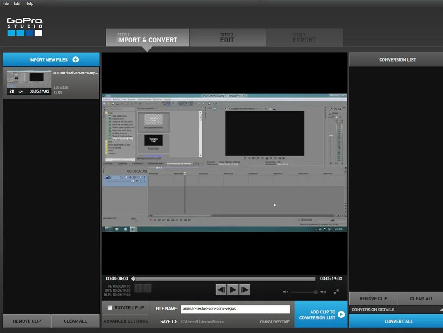This screenshot has width=443, height=333.
Task: Open the File menu
Action: pyautogui.click(x=6, y=3)
